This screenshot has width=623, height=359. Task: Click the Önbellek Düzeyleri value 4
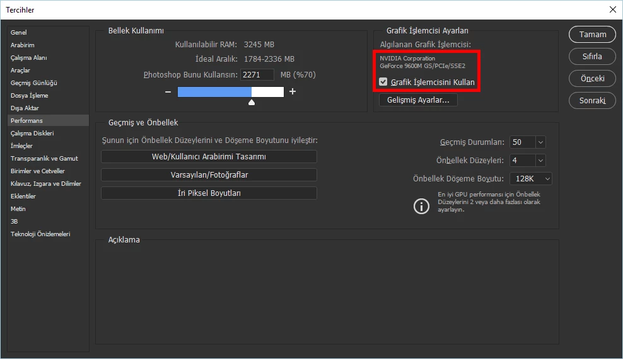click(523, 160)
